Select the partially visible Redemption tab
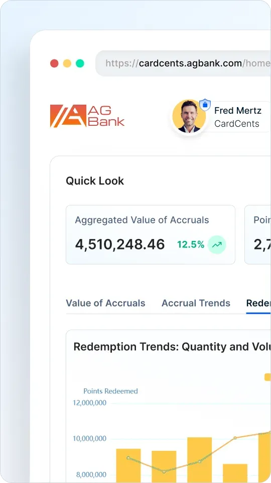271x483 pixels. click(x=258, y=303)
